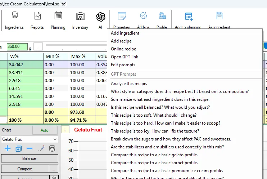Add a new chart with plus icon
Viewport: 267px width, 179px height.
7,148
